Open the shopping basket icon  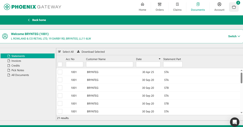click(234, 7)
